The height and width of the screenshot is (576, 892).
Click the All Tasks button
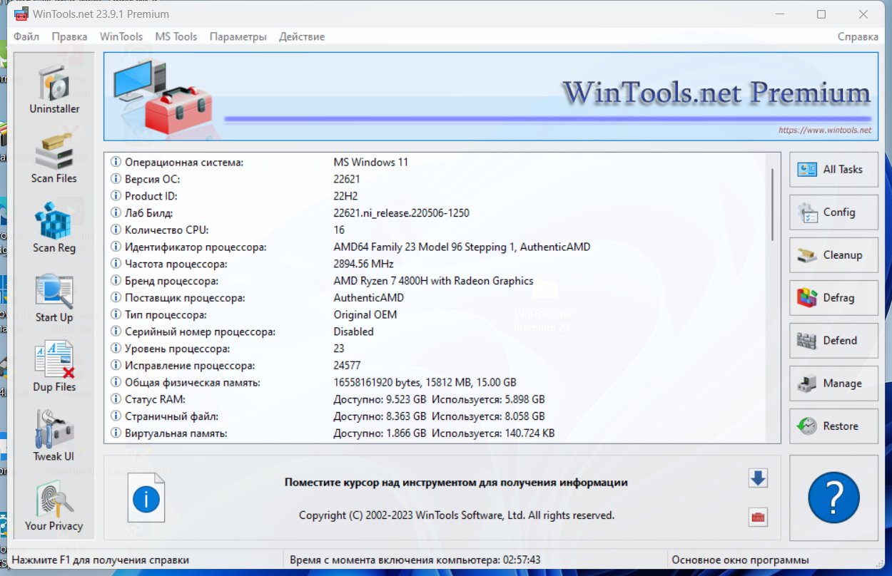pos(833,170)
